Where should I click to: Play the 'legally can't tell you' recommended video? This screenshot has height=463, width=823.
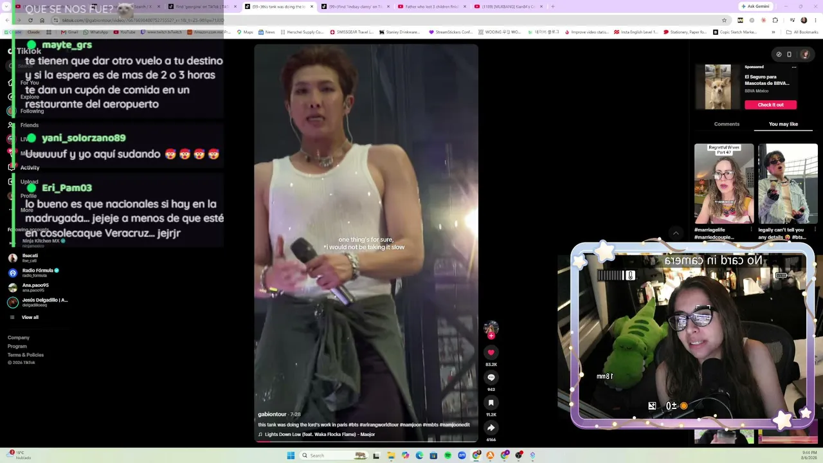788,183
